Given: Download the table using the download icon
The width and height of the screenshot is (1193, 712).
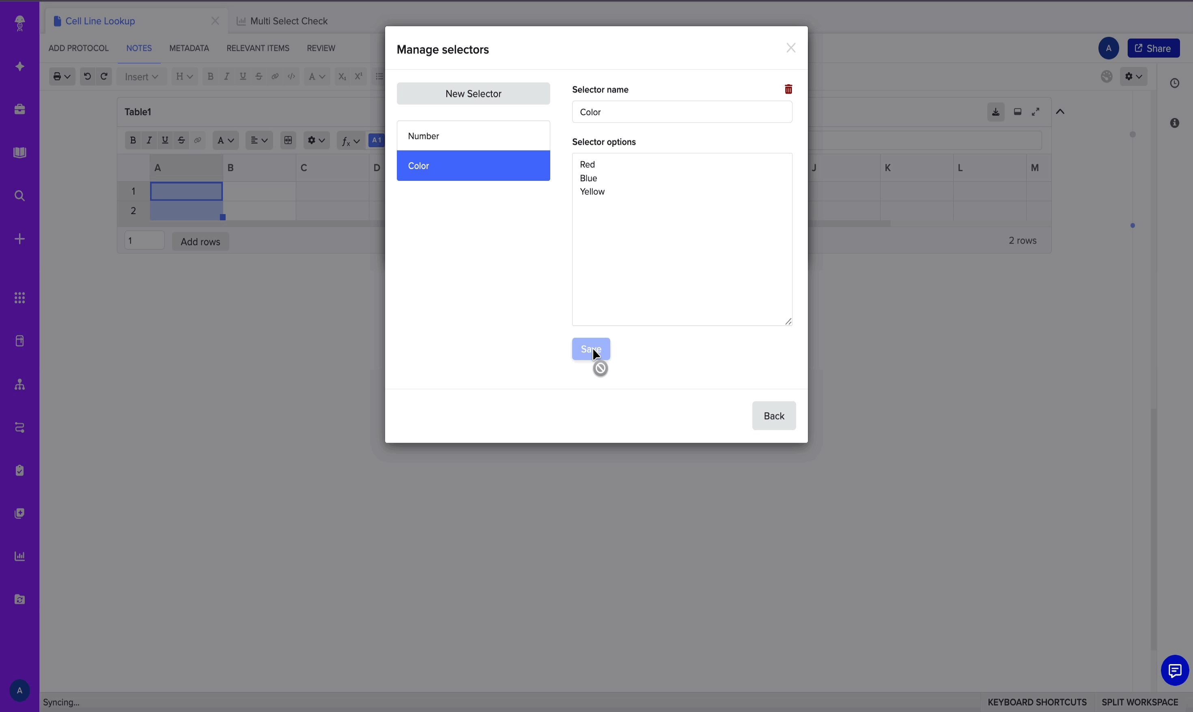Looking at the screenshot, I should (x=995, y=112).
